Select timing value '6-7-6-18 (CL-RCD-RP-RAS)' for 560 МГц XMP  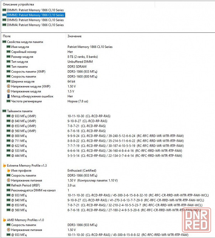tap(86, 131)
